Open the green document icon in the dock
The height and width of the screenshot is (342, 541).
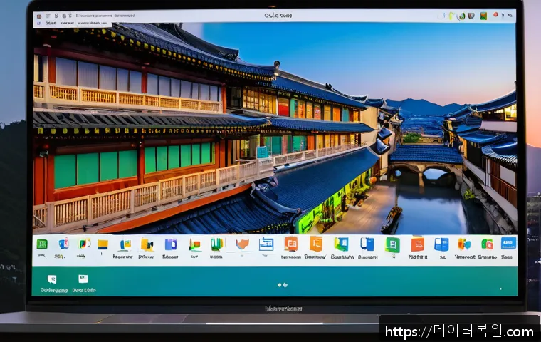coord(392,244)
